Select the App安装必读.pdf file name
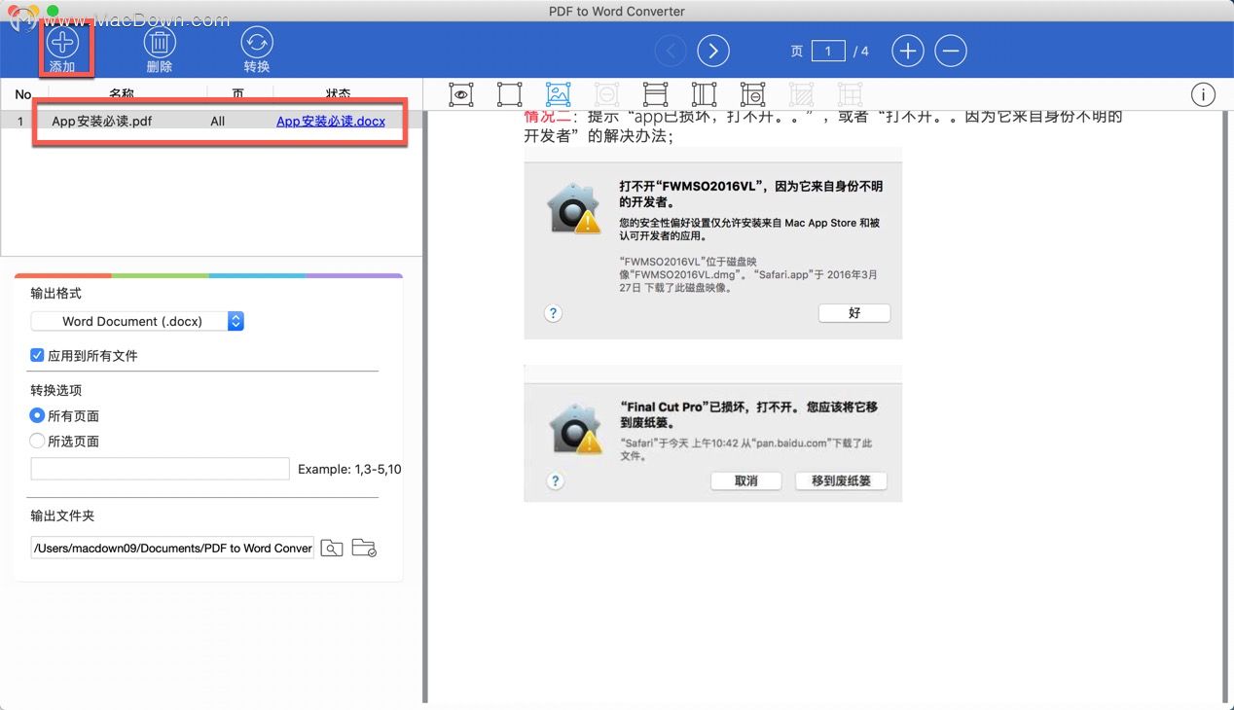The height and width of the screenshot is (710, 1234). [102, 122]
